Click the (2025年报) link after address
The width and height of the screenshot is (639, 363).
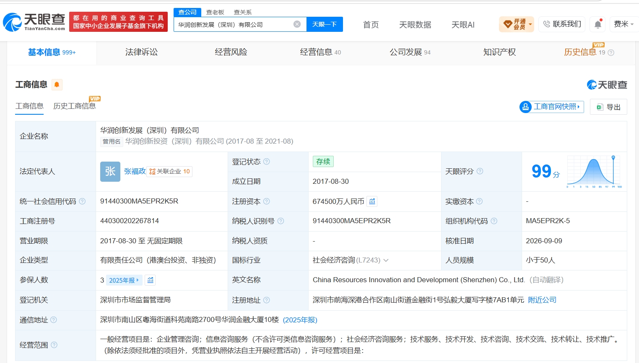point(300,320)
